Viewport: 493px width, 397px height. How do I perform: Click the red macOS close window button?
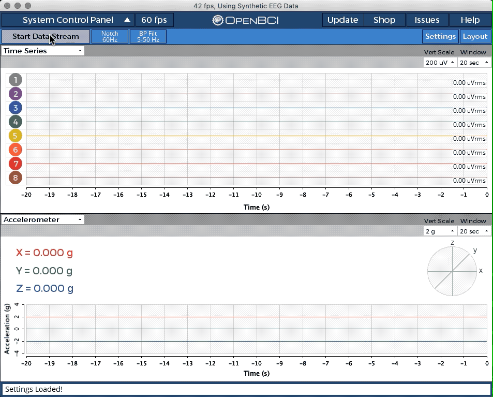pyautogui.click(x=8, y=6)
